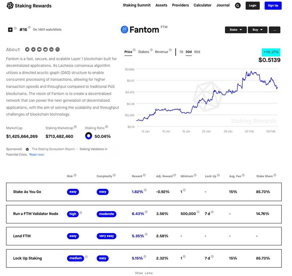Open the more options ellipsis button
292x276 pixels.
pos(274,30)
